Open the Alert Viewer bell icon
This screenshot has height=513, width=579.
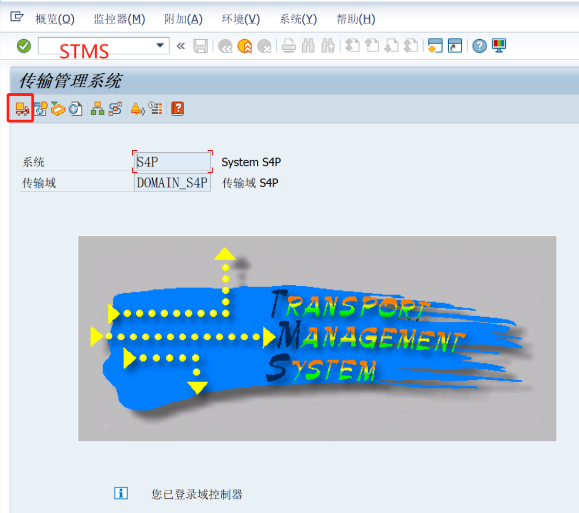[x=138, y=109]
